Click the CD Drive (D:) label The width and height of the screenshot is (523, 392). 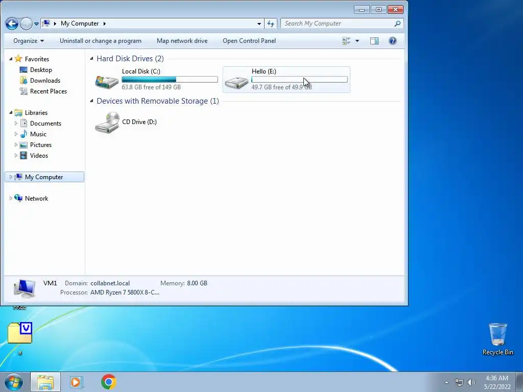(x=139, y=121)
